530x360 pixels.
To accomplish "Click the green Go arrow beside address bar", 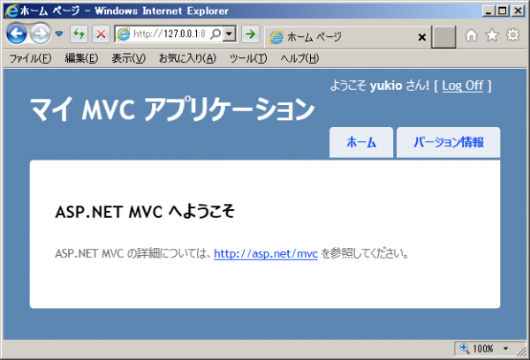I will point(250,34).
